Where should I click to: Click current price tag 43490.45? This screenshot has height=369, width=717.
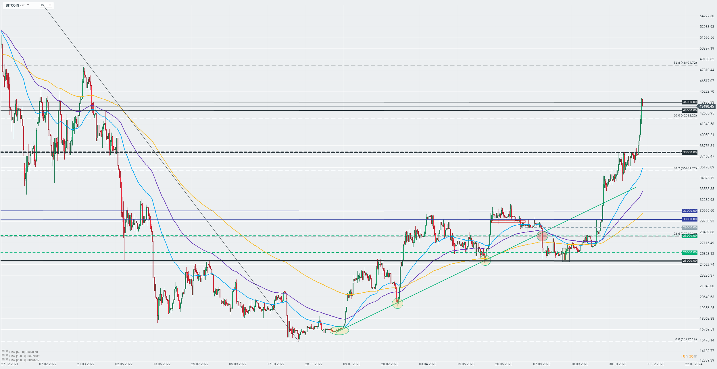[x=706, y=106]
